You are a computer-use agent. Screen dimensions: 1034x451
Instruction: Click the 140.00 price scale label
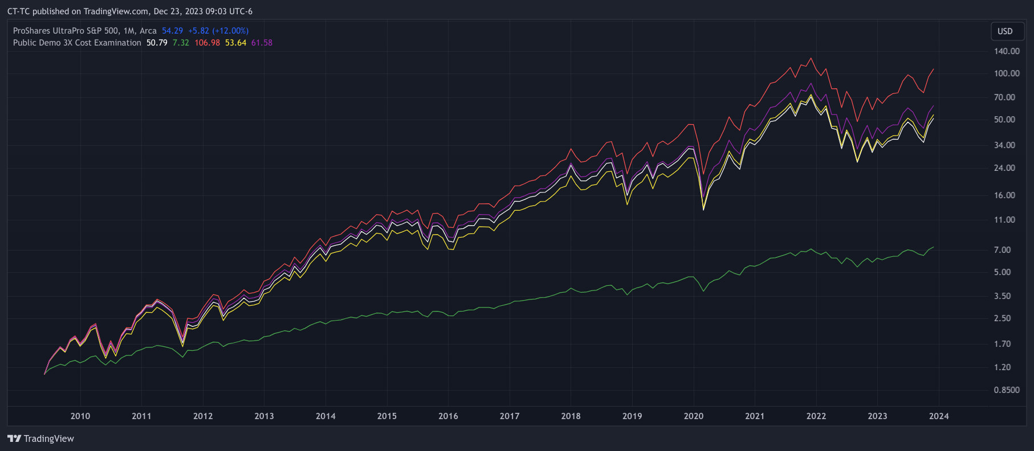click(1007, 51)
